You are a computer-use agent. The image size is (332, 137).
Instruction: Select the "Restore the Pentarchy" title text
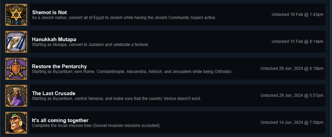pyautogui.click(x=59, y=66)
